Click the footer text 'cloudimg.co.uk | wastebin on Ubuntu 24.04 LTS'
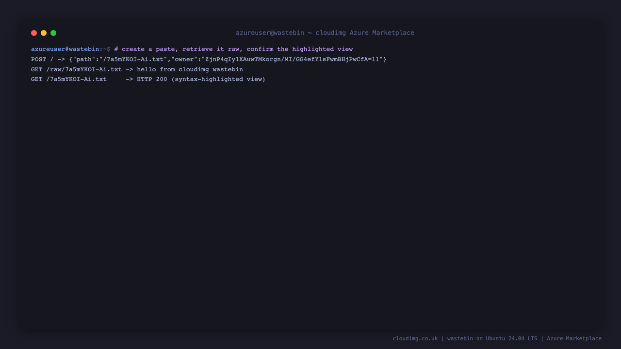Image resolution: width=621 pixels, height=349 pixels. 465,338
